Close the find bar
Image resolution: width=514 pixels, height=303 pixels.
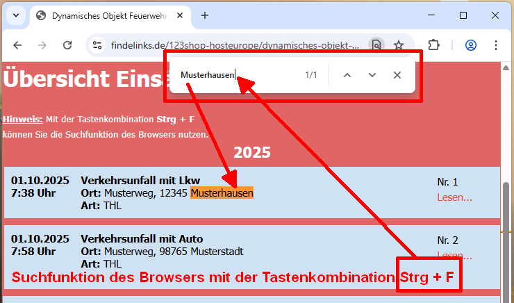[x=397, y=75]
